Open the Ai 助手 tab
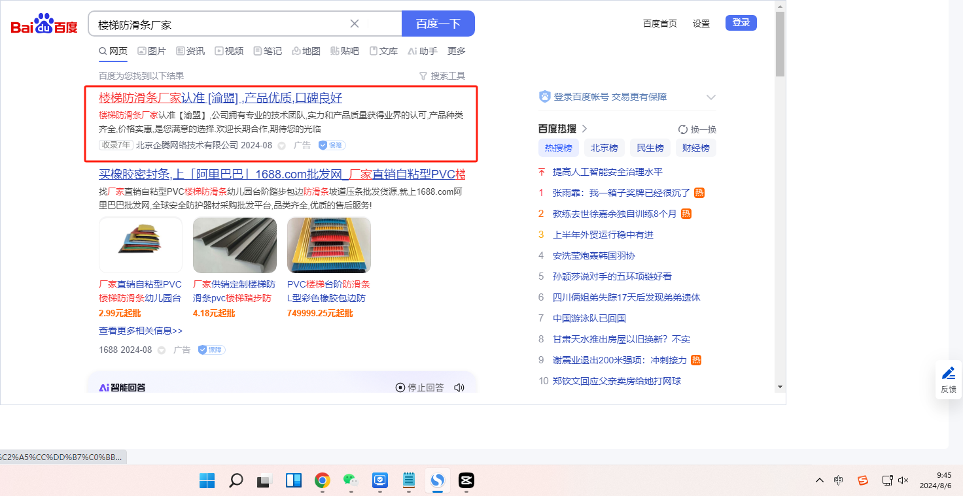This screenshot has height=496, width=963. 423,51
